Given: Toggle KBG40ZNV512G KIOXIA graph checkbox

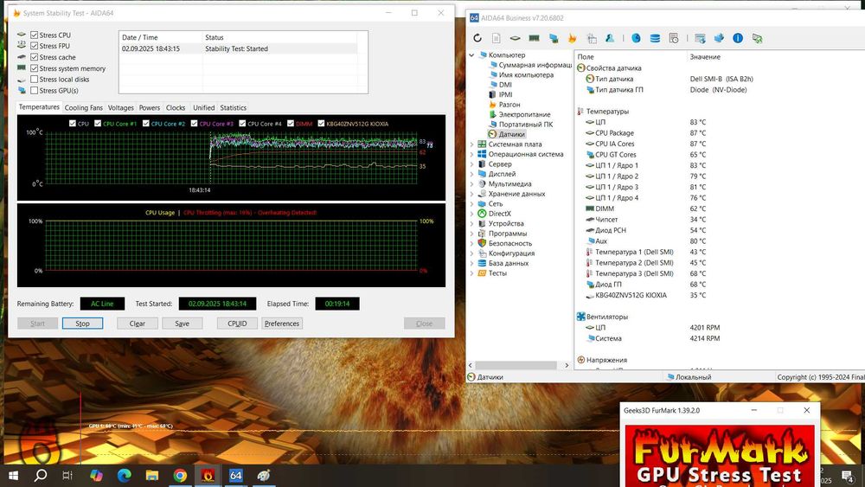Looking at the screenshot, I should click(x=321, y=124).
